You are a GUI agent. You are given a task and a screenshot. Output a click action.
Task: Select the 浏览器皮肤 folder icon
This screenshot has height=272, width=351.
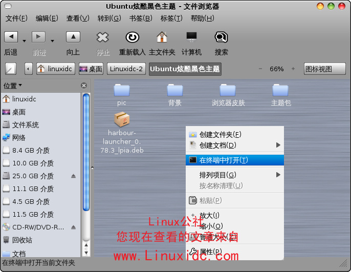coord(228,90)
